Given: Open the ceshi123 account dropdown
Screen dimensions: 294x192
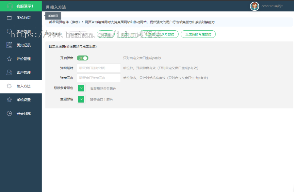Looking at the screenshot, I should pyautogui.click(x=272, y=6).
